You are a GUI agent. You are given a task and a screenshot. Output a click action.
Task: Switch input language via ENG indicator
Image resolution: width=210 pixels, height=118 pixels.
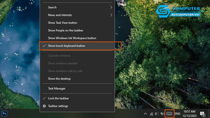coord(177,114)
